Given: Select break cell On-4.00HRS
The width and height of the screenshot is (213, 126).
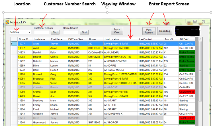Looking at the screenshot, I should click(x=187, y=48).
